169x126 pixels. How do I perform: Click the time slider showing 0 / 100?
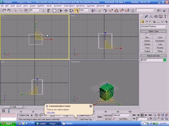tap(13, 107)
